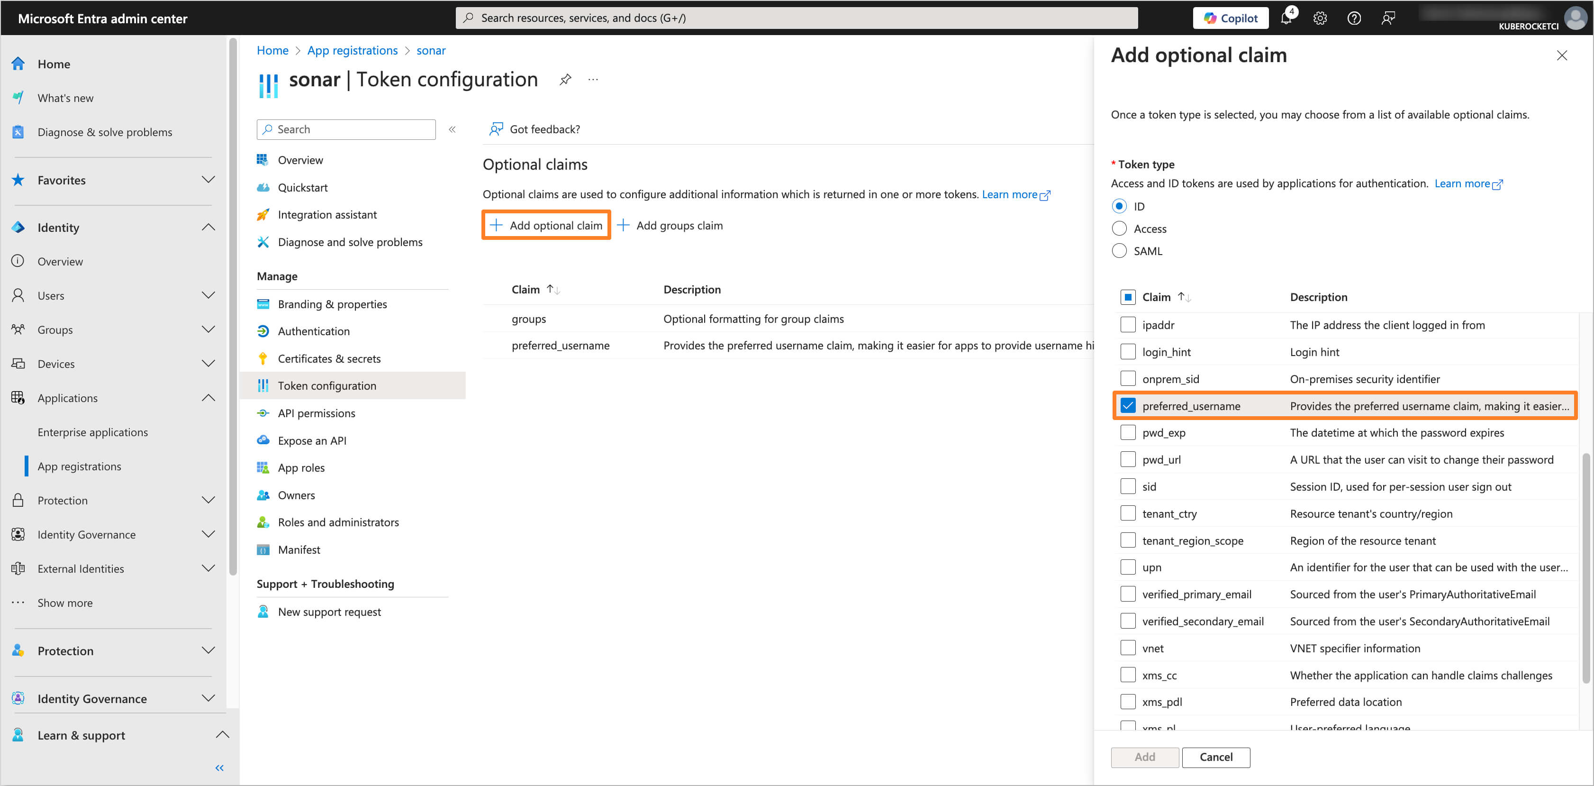Viewport: 1594px width, 786px height.
Task: Focus the resource menu Search box
Action: pos(346,129)
